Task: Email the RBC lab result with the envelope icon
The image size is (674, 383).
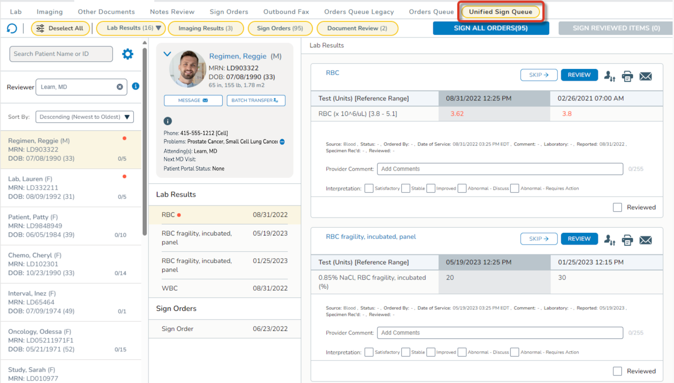Action: click(646, 76)
